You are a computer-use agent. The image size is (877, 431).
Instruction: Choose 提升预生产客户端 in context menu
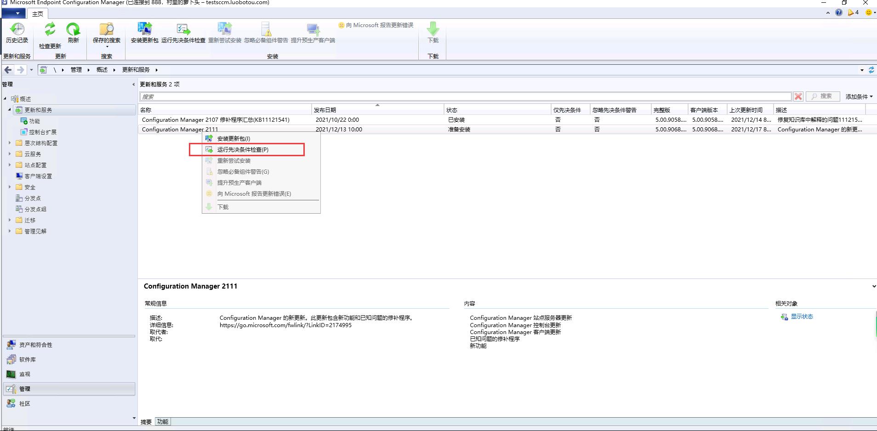coord(261,182)
